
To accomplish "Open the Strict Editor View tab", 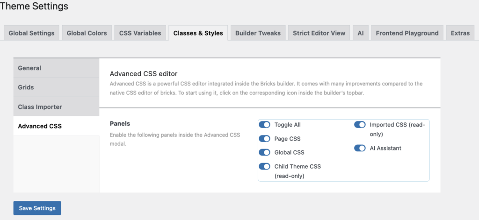I will (319, 33).
